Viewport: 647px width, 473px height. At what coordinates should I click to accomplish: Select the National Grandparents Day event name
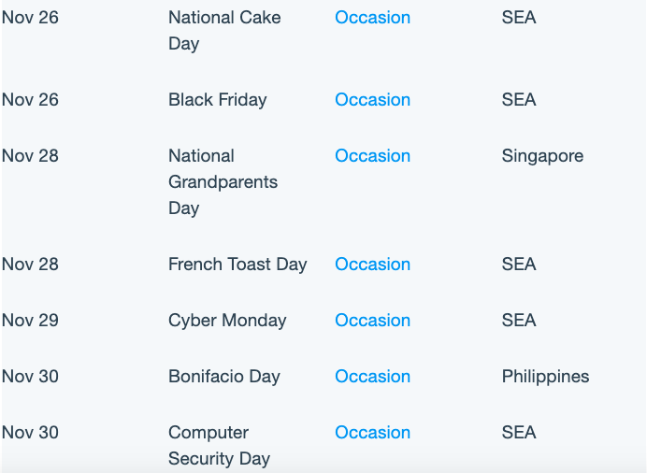(223, 182)
